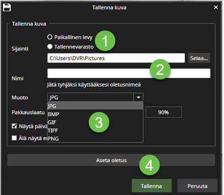
Task: Click the floppy disk save icon in title bar
Action: [x=7, y=8]
